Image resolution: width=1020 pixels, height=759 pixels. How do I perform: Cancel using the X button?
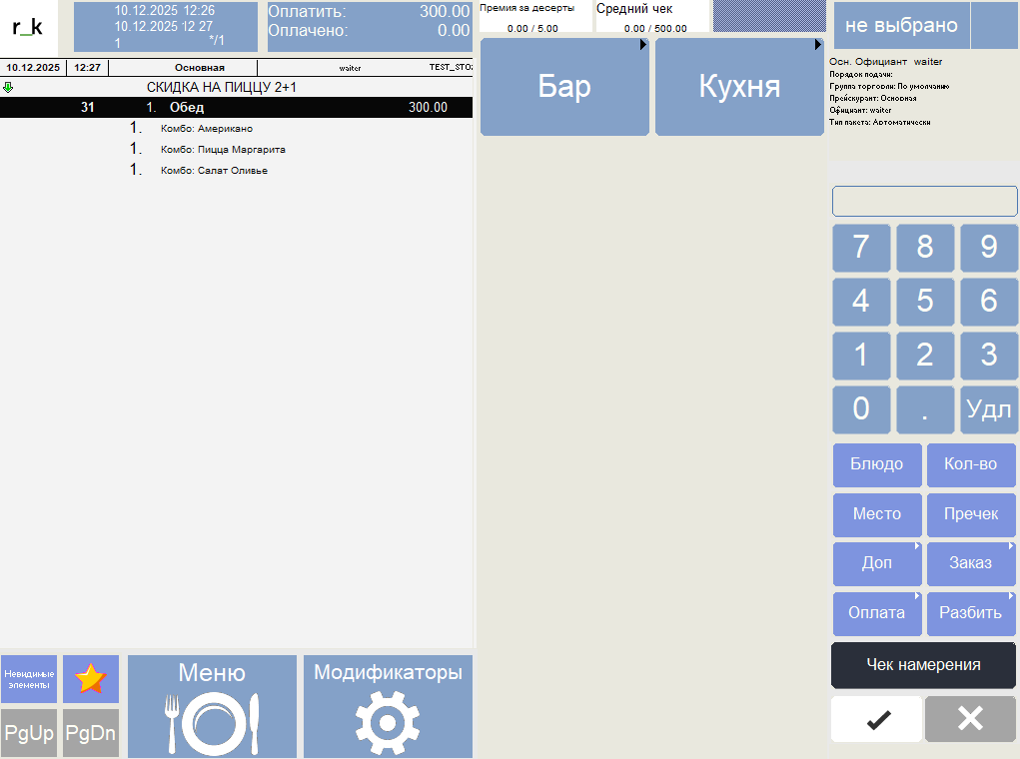pos(970,719)
